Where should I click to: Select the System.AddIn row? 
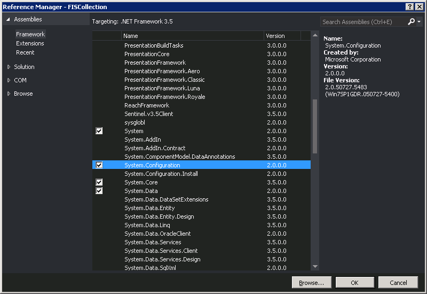(201, 140)
